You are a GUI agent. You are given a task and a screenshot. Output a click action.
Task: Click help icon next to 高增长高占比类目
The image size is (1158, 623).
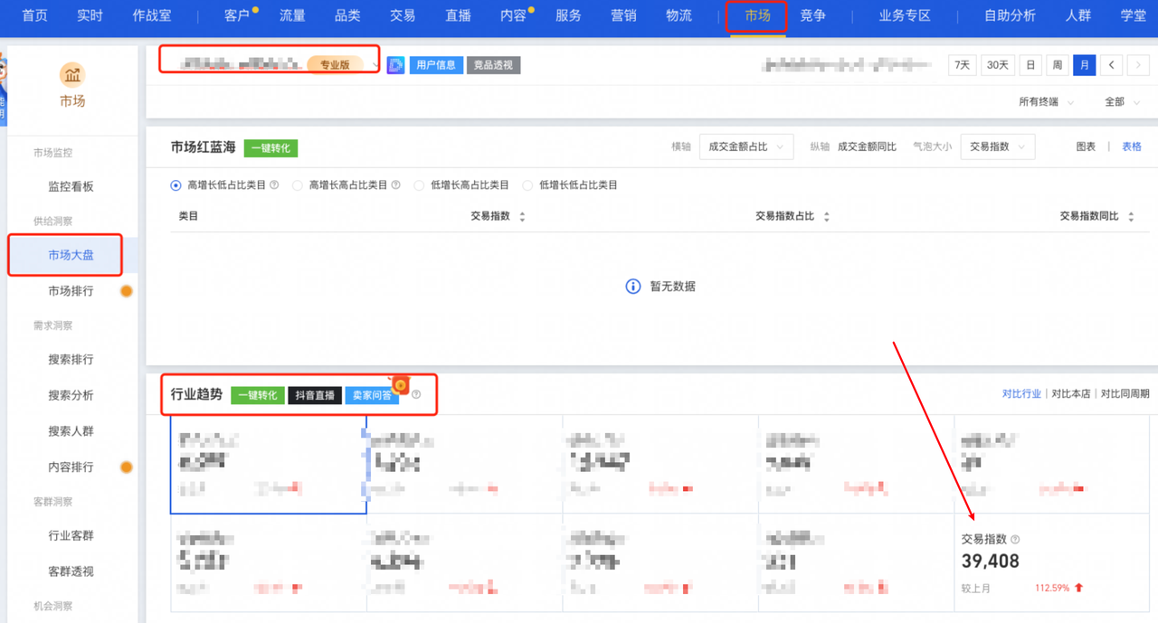click(x=395, y=185)
